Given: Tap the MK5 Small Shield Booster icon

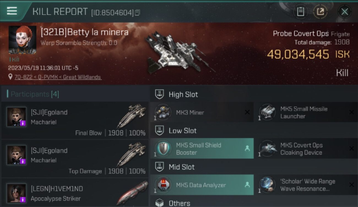Looking at the screenshot, I should [163, 149].
